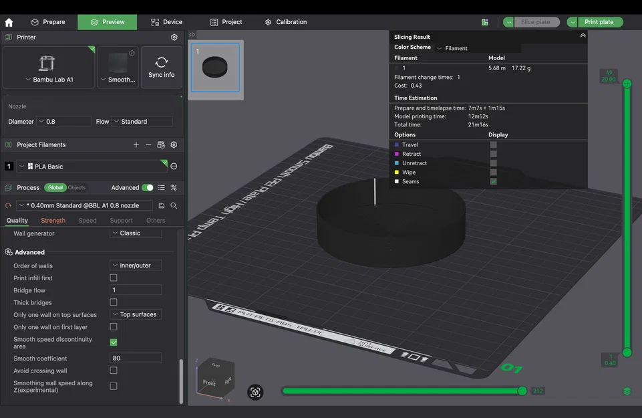This screenshot has height=418, width=642.
Task: Click horizontal move slider handle
Action: [x=522, y=391]
